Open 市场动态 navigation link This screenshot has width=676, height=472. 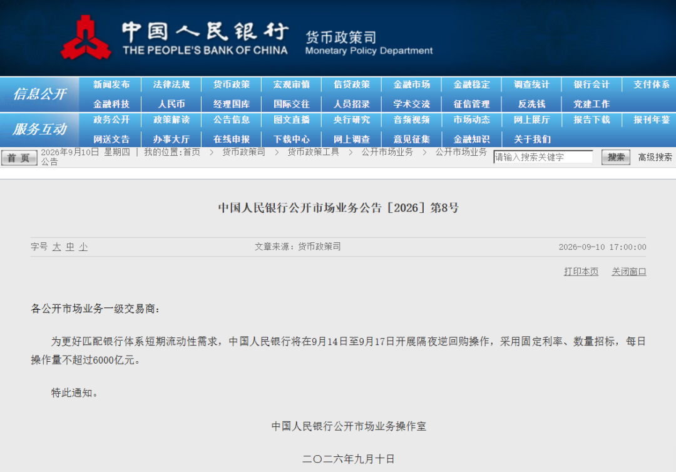coord(472,120)
